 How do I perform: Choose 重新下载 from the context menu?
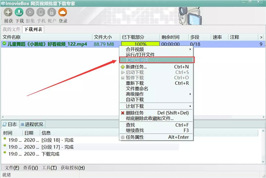point(135,83)
